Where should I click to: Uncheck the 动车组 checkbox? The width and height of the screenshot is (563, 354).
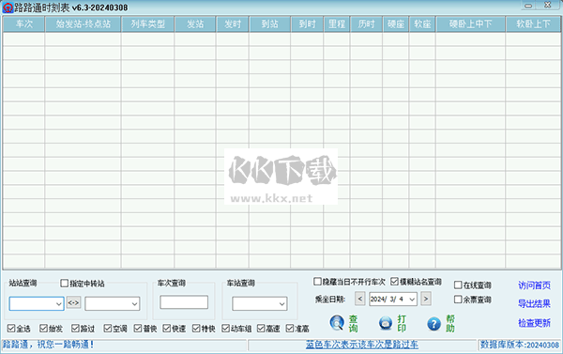225,328
